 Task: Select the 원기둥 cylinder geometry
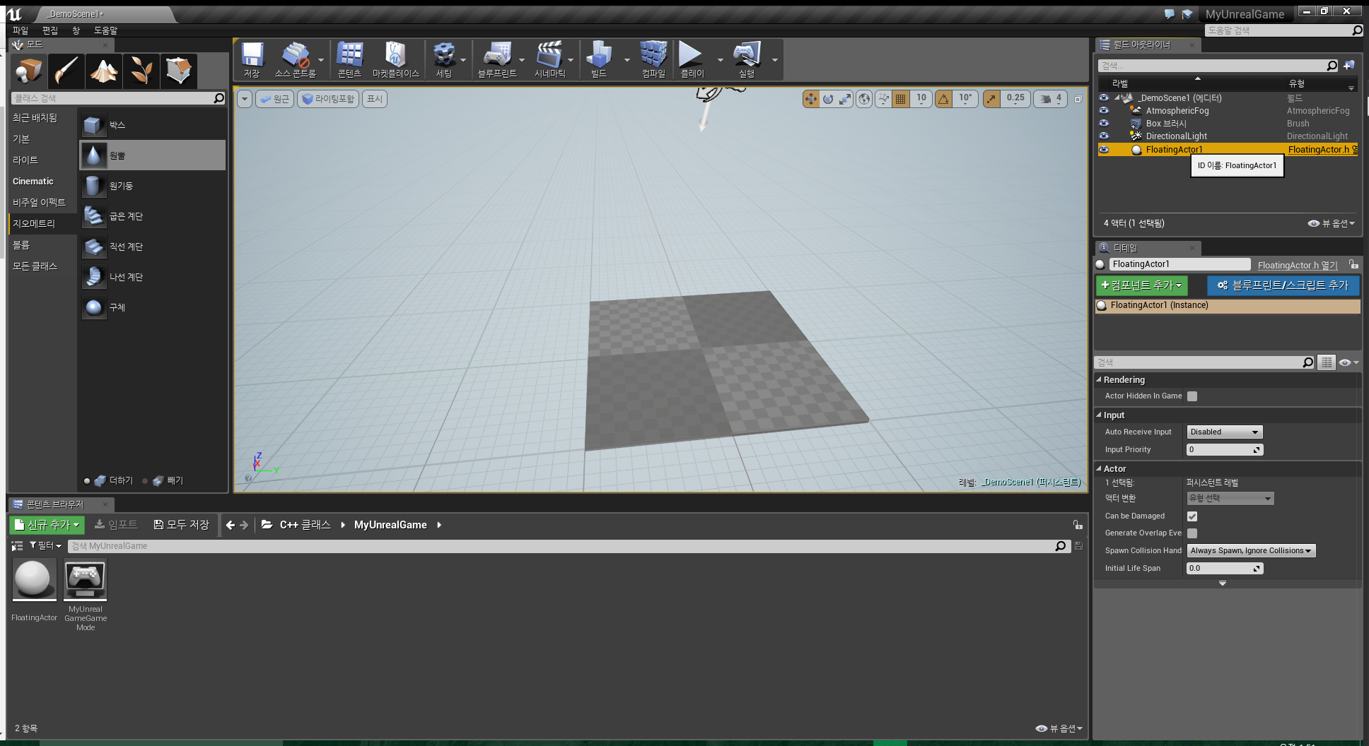pos(152,186)
